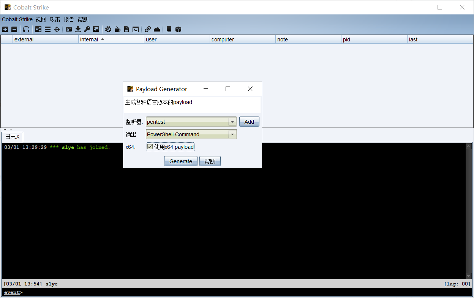The height and width of the screenshot is (298, 474).
Task: Open the Cobalt Strike menu
Action: click(x=17, y=19)
